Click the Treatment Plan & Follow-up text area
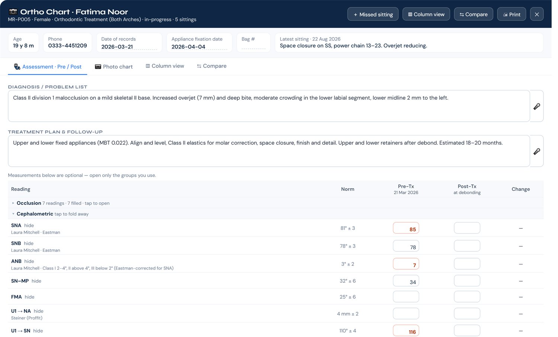The height and width of the screenshot is (337, 558). pyautogui.click(x=269, y=151)
